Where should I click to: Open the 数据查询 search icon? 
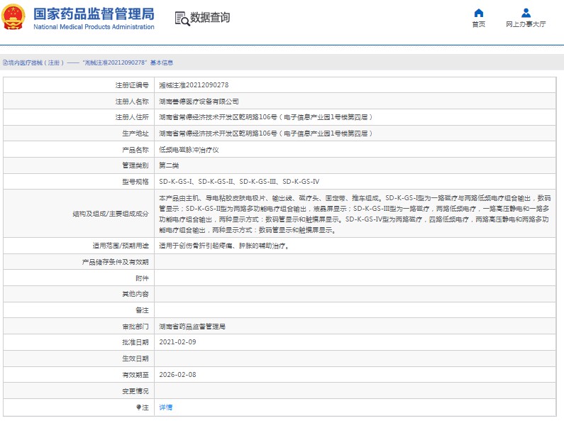(182, 18)
